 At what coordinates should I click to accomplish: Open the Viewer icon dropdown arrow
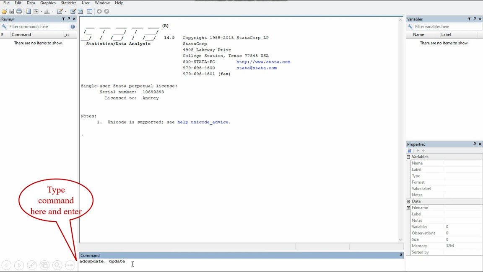[x=41, y=11]
